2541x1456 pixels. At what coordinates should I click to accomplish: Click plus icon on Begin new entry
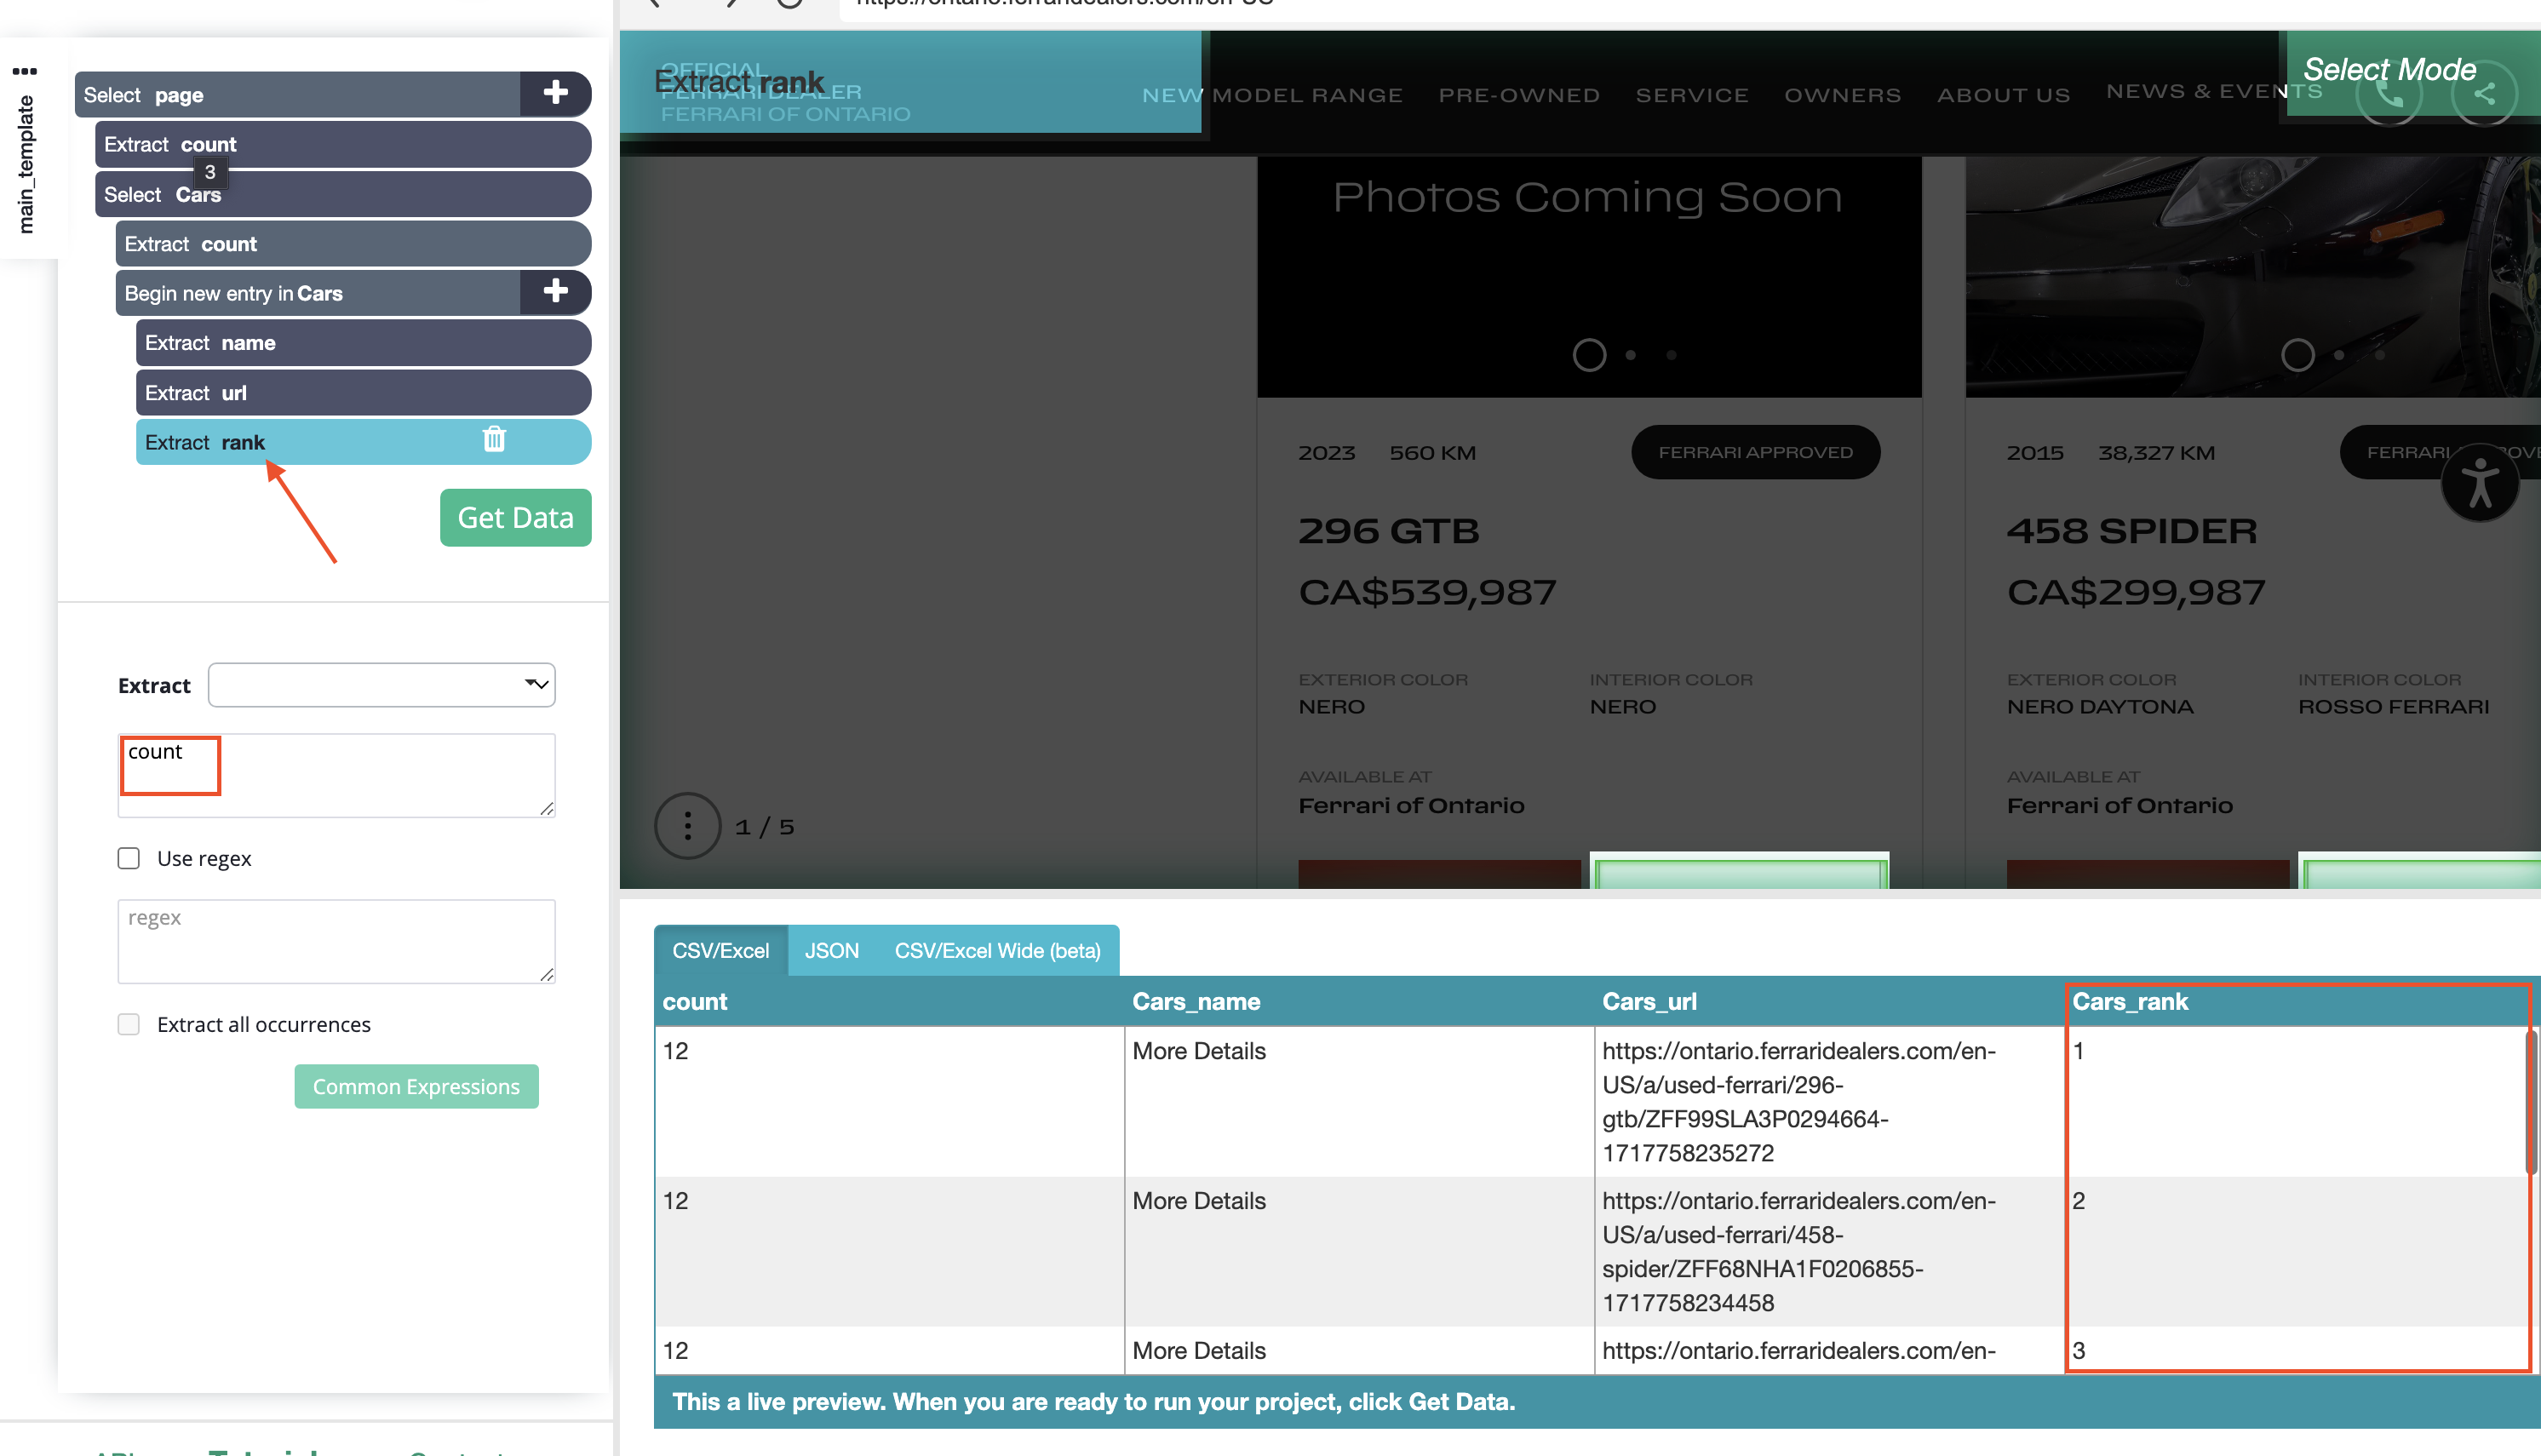tap(555, 292)
